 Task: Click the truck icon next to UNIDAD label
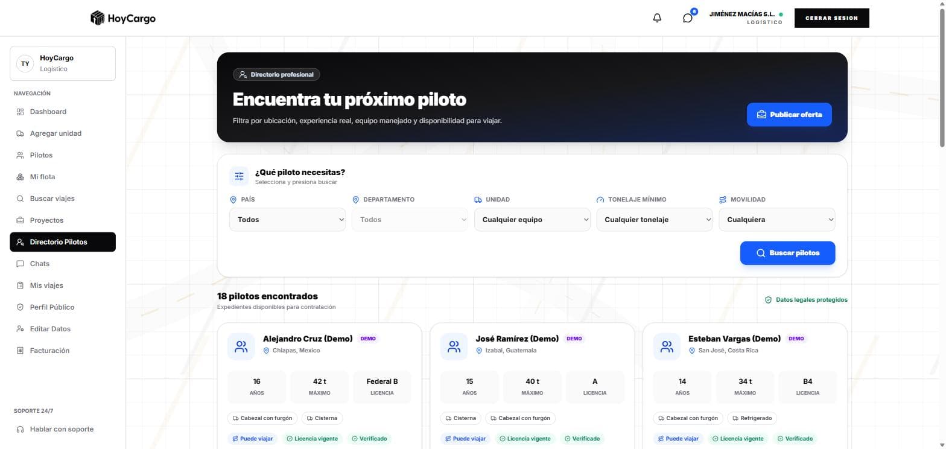tap(478, 200)
